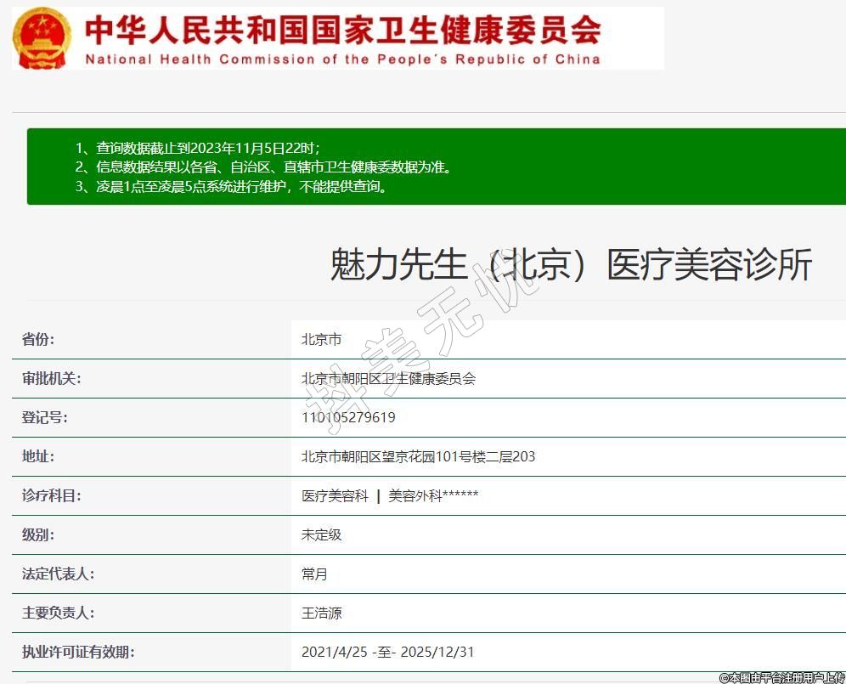Image resolution: width=846 pixels, height=684 pixels.
Task: Select registration number 110105279619
Action: [x=348, y=418]
